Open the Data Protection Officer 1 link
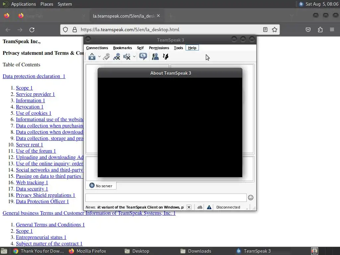 tap(42, 202)
